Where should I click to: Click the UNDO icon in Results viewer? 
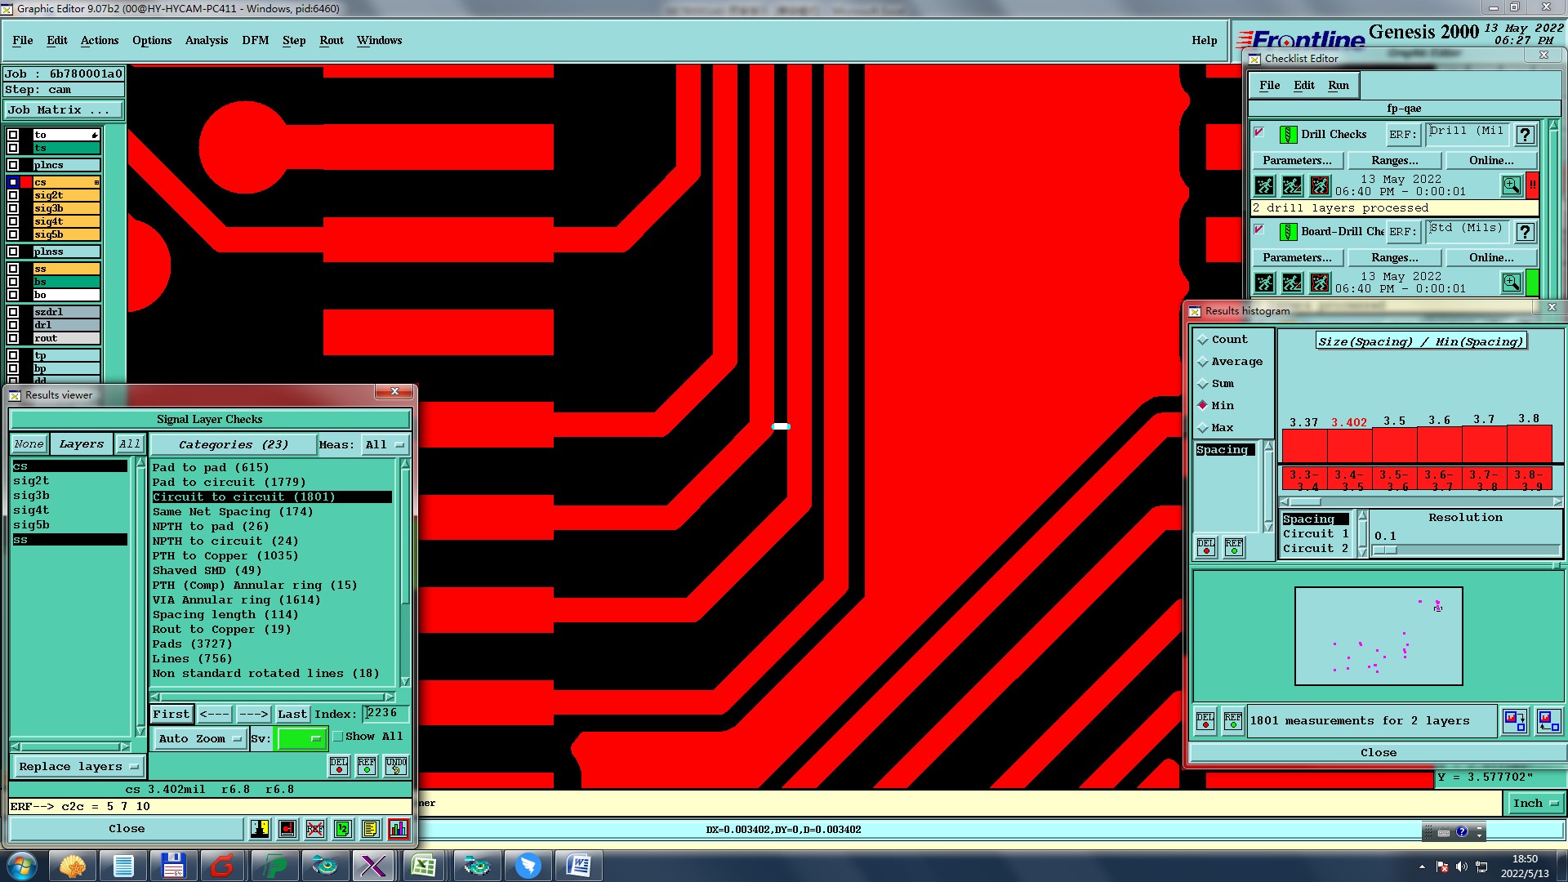(x=396, y=766)
